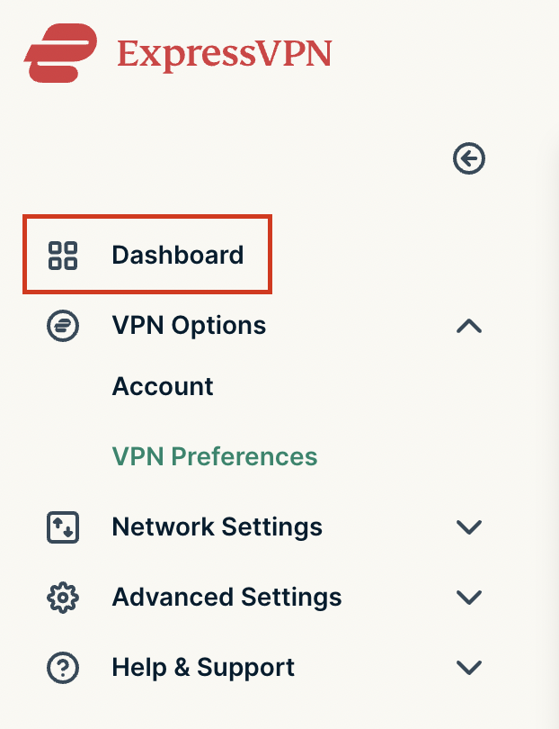
Task: Expand the Network Settings chevron
Action: click(469, 527)
